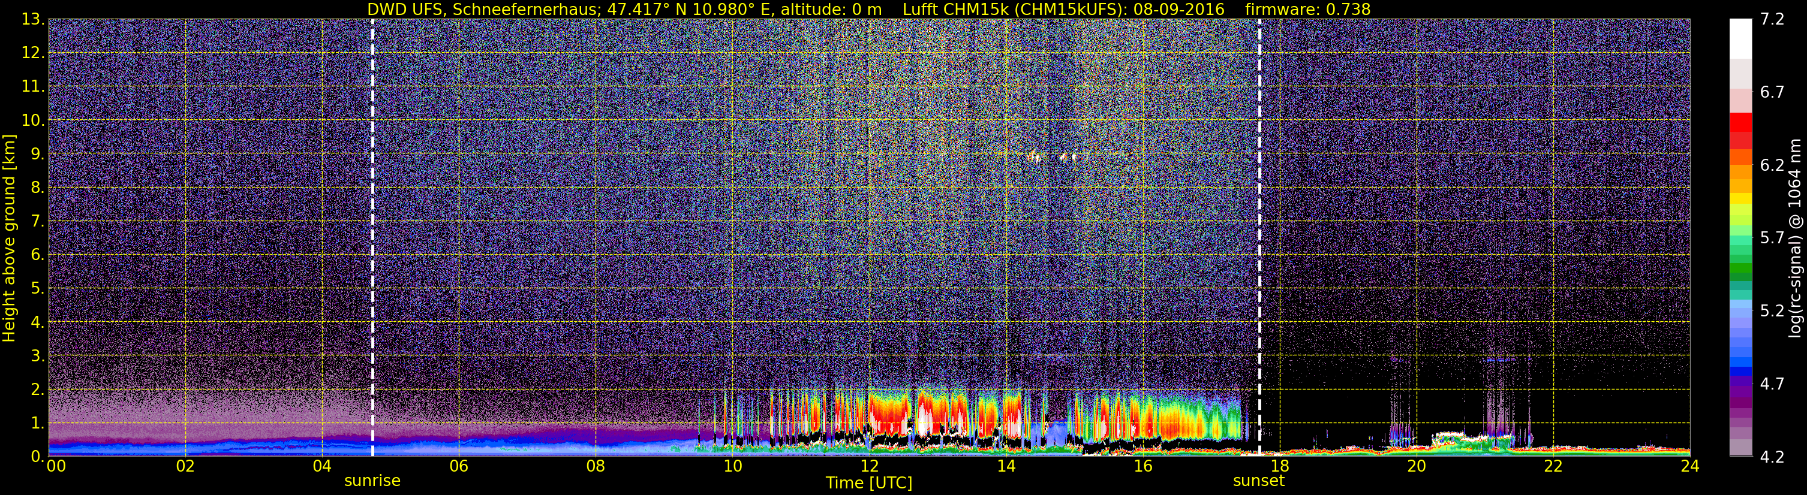Click the '0.' height tick label

(x=38, y=457)
